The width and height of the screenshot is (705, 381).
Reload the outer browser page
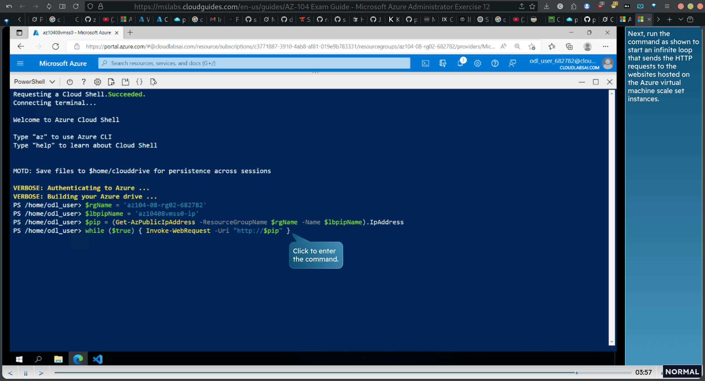[x=76, y=6]
